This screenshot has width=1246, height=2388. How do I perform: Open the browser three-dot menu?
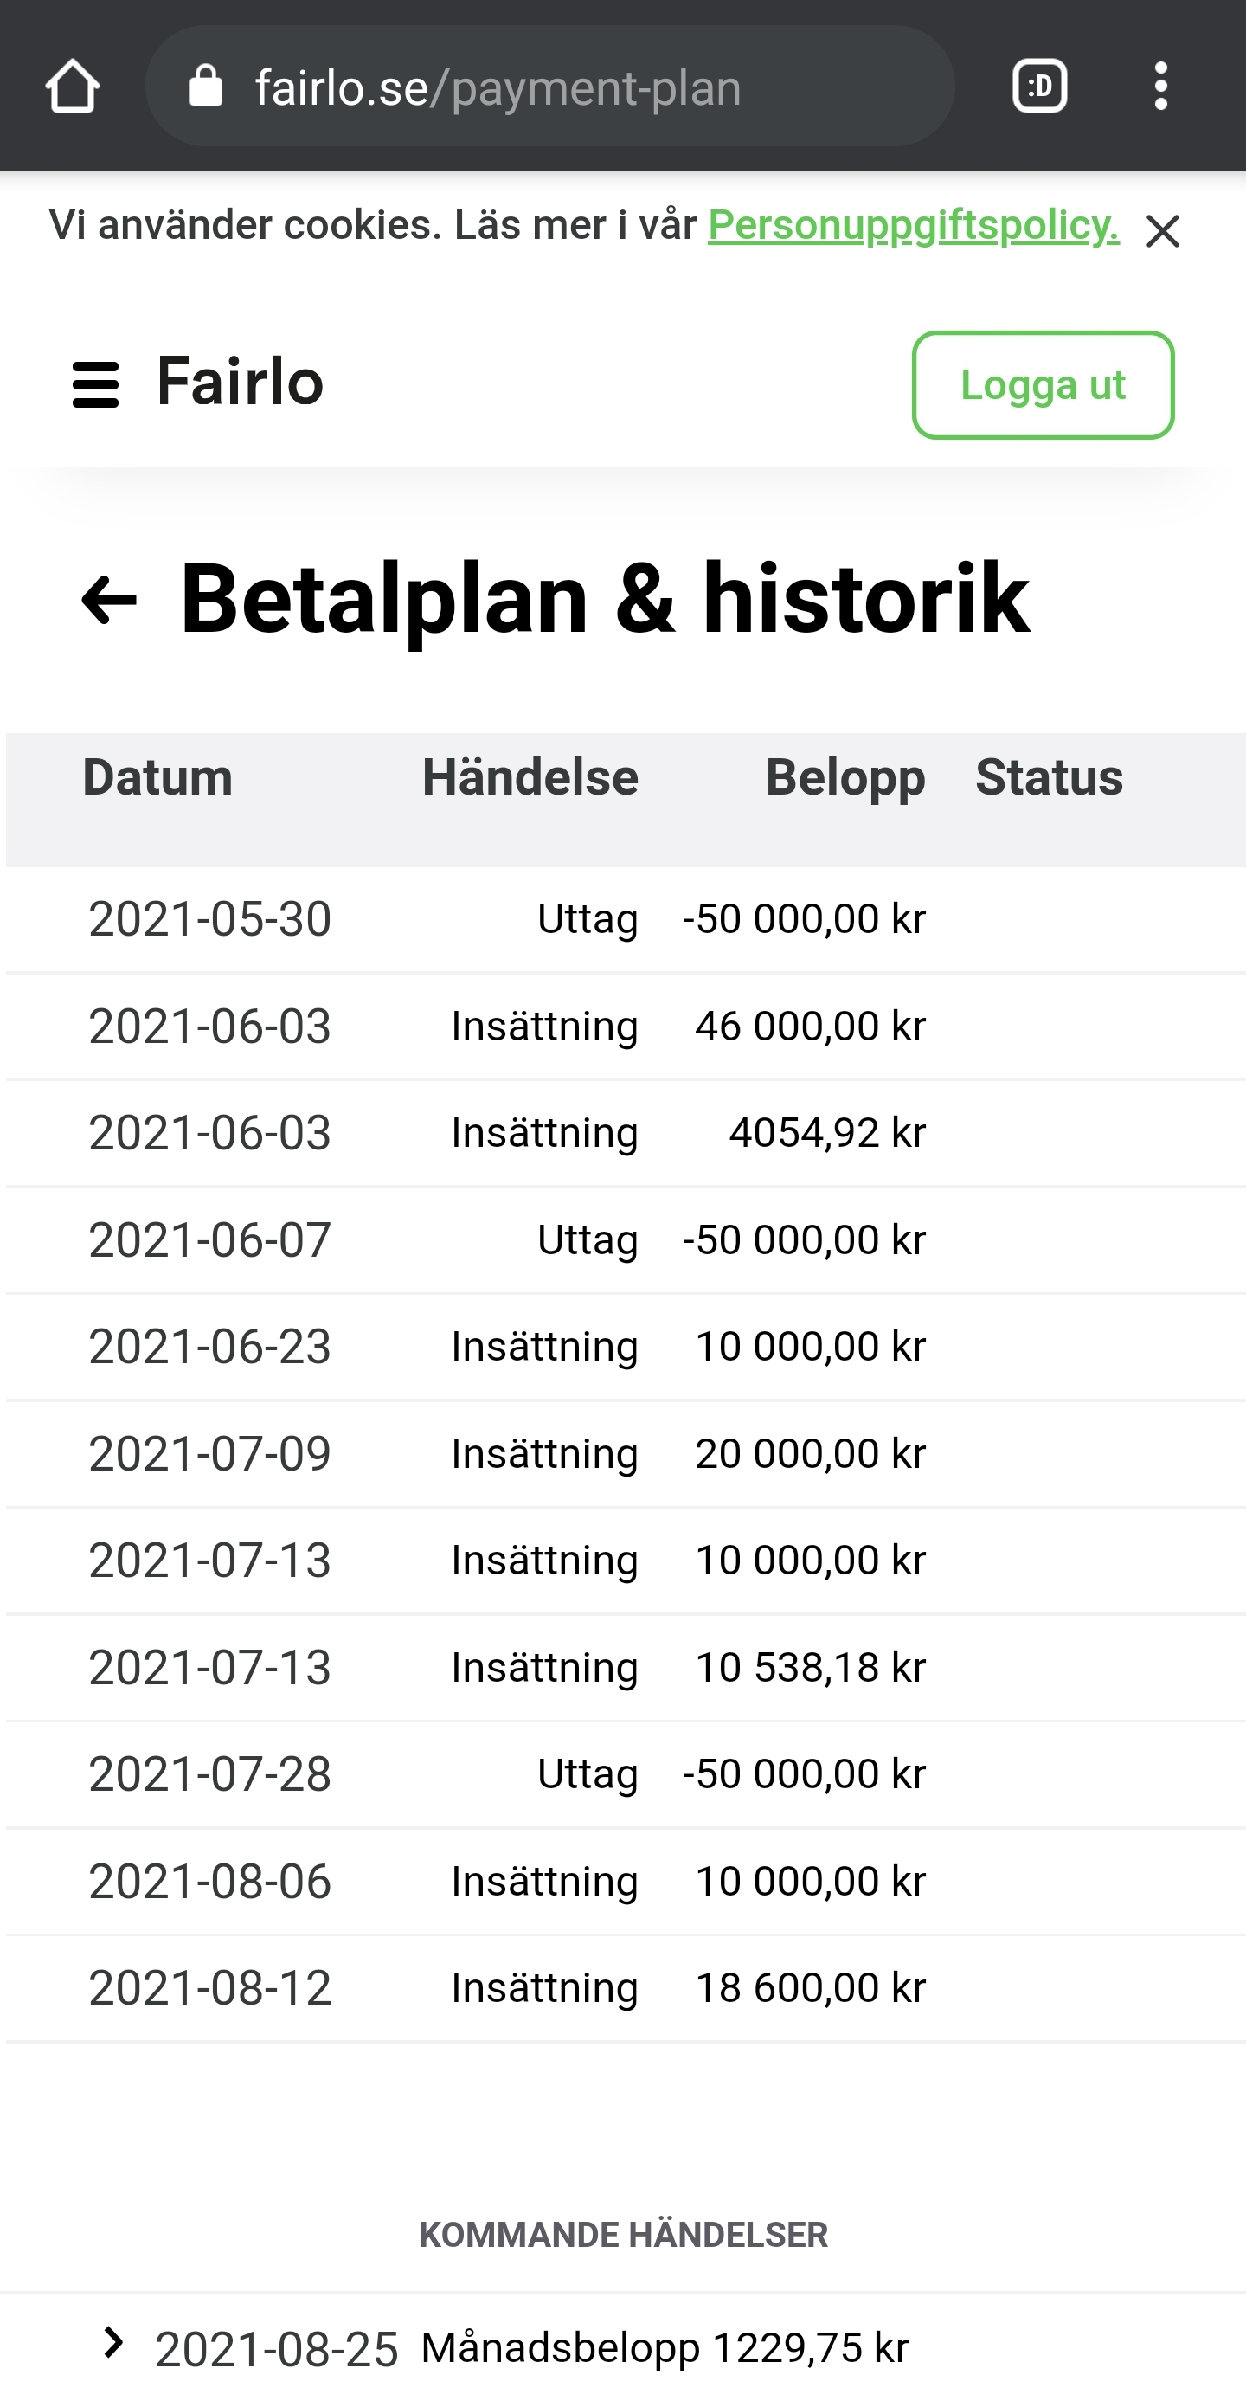pyautogui.click(x=1159, y=87)
